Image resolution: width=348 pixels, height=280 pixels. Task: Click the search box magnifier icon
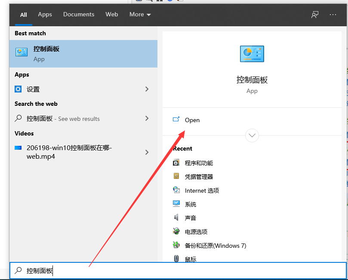coord(18,271)
